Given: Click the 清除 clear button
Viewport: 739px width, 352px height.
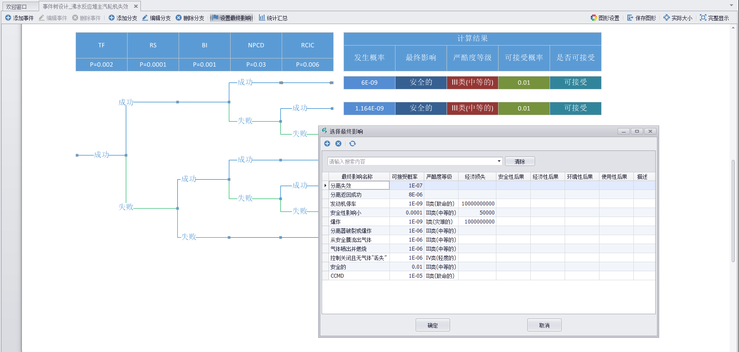Looking at the screenshot, I should tap(520, 162).
